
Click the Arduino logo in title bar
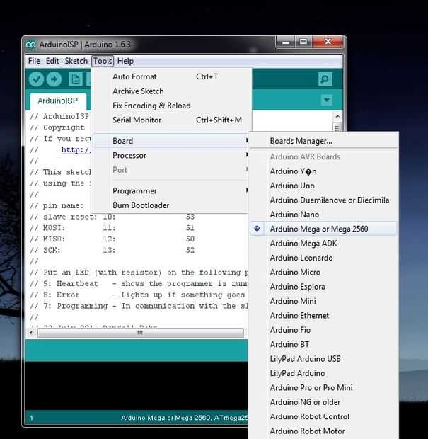pyautogui.click(x=30, y=45)
